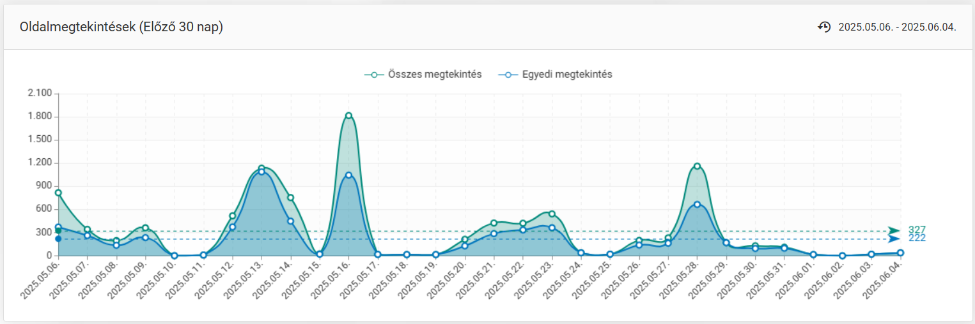Select Egyedi megtekintés point on 2025.05.28.
The image size is (975, 324).
coord(697,205)
